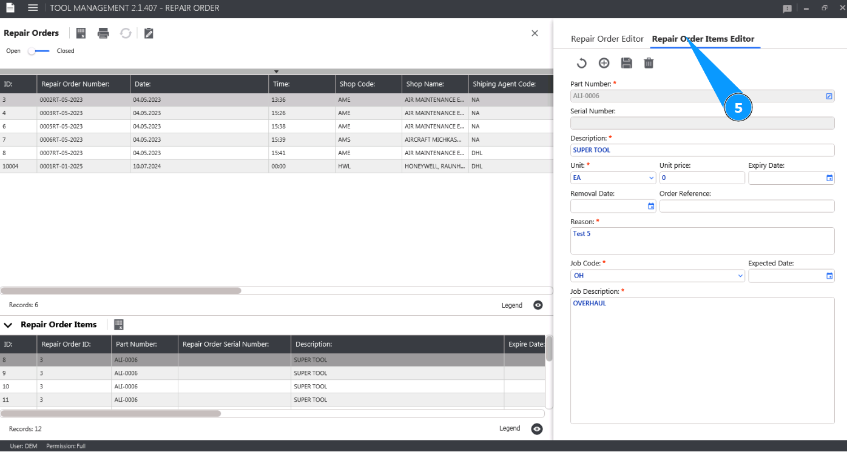Save the repair order item
The image size is (847, 452).
tap(627, 63)
